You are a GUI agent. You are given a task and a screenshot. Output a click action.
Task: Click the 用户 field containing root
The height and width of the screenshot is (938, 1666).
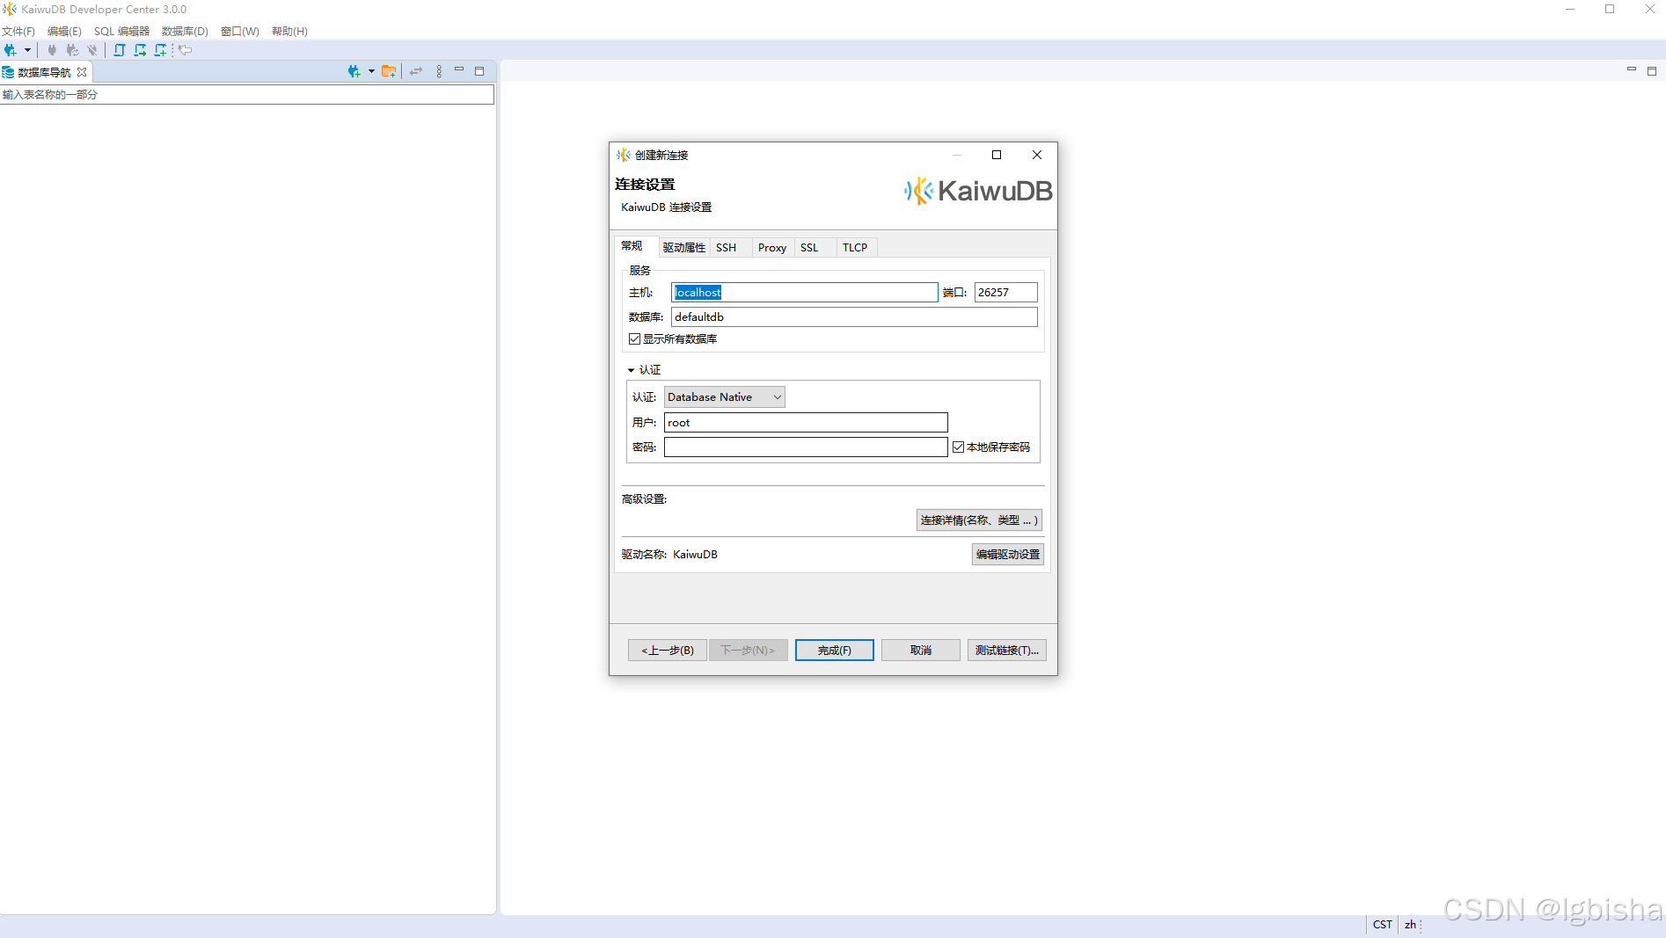click(806, 423)
